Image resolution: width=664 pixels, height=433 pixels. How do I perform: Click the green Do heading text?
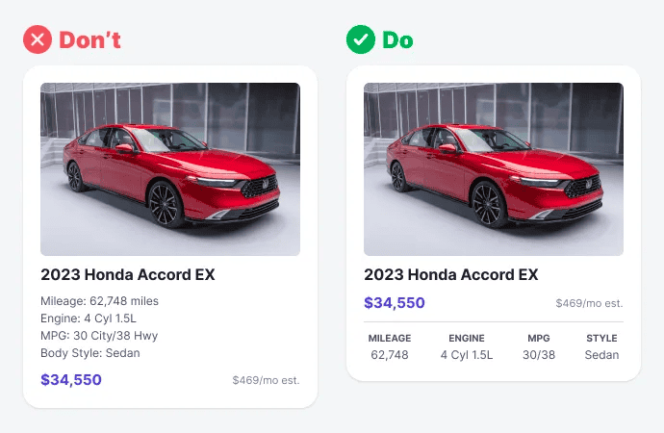click(397, 40)
